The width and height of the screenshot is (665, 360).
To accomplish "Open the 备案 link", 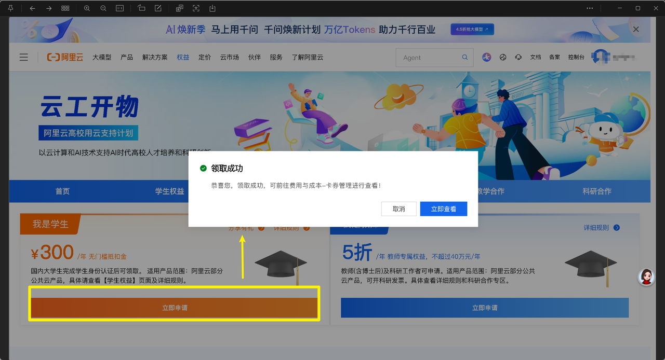I will pyautogui.click(x=554, y=57).
